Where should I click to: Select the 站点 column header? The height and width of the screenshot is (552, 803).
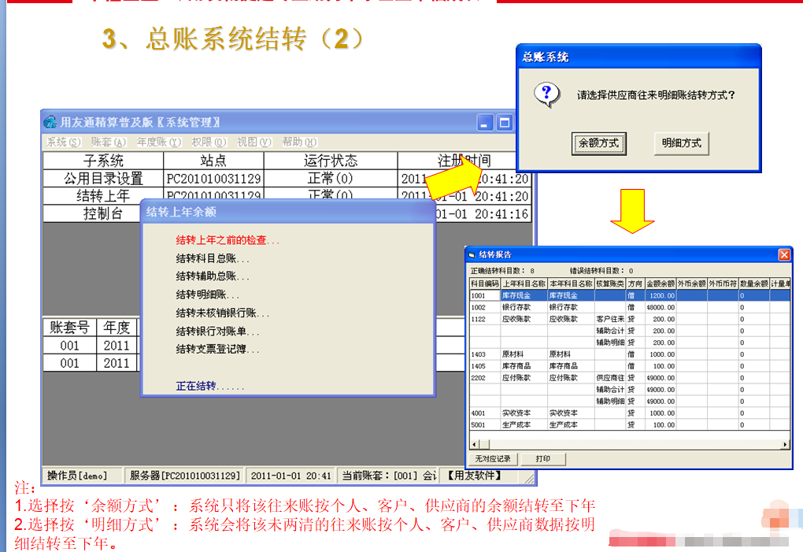tap(213, 161)
